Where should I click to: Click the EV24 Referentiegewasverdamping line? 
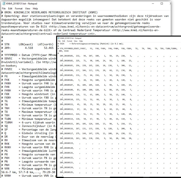pyautogui.click(x=90, y=44)
